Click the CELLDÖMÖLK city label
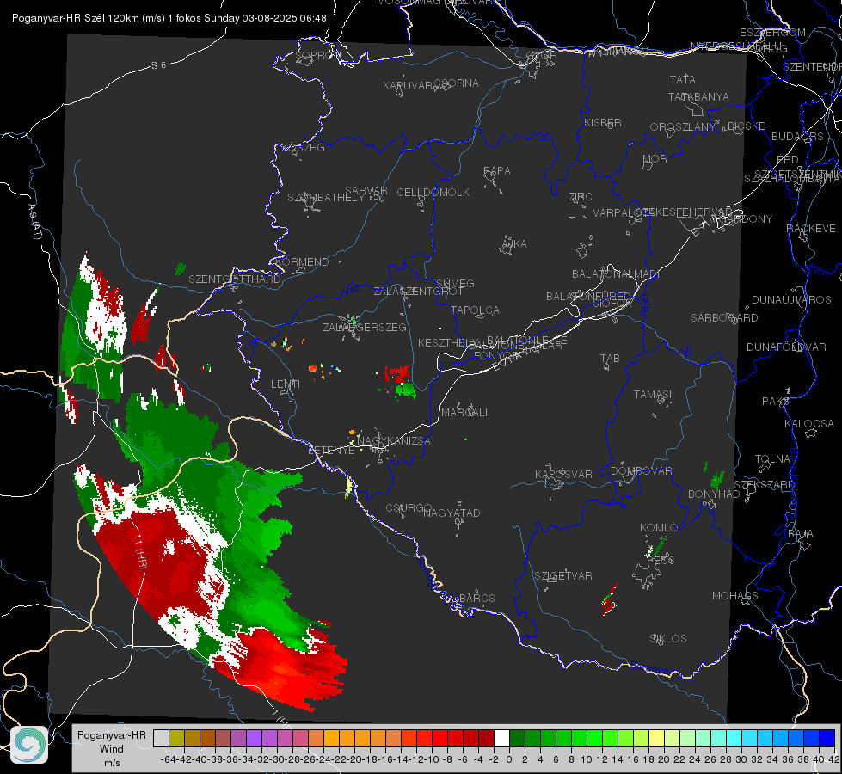Image resolution: width=842 pixels, height=774 pixels. (x=433, y=193)
